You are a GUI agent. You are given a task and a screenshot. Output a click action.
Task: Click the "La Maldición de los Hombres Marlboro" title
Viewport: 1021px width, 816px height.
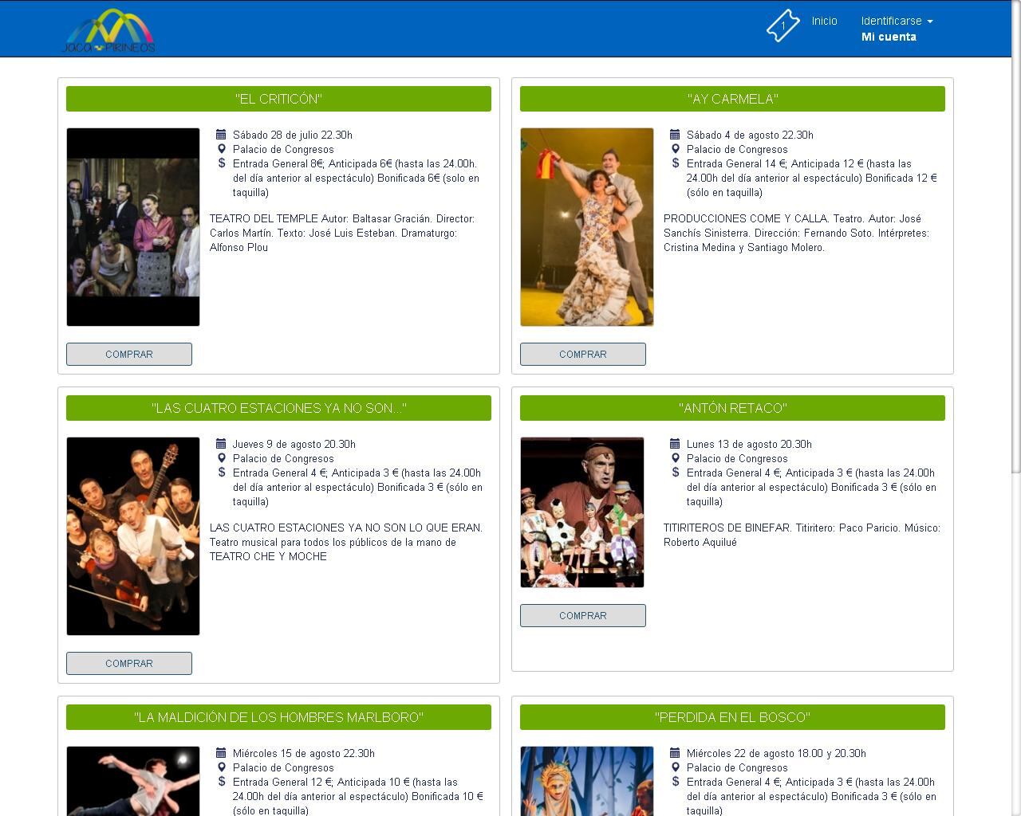tap(278, 717)
